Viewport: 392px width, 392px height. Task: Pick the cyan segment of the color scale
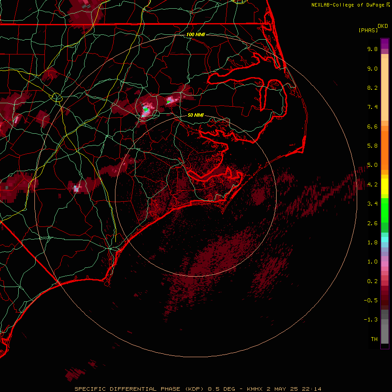point(385,240)
